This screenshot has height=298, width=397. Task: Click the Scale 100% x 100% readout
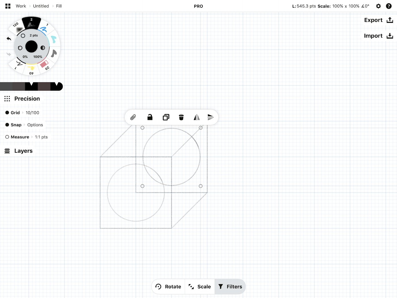339,6
